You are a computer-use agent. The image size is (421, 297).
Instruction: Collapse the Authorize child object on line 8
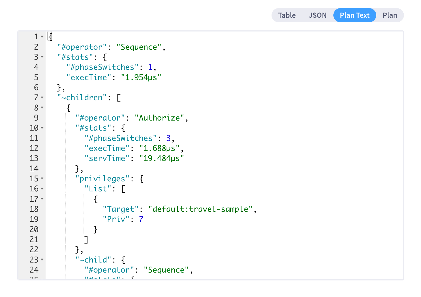point(42,108)
